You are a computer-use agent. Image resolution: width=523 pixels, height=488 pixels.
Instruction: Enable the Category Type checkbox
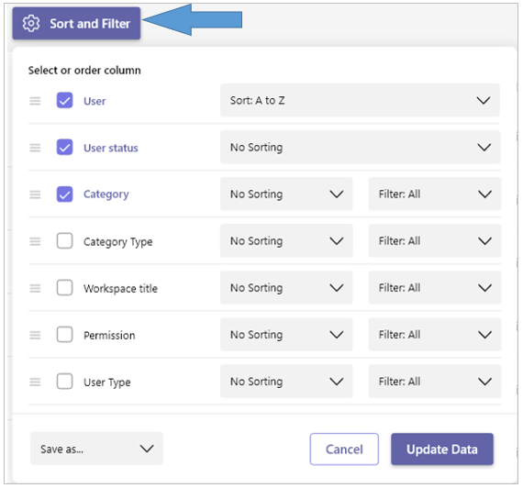click(x=65, y=241)
